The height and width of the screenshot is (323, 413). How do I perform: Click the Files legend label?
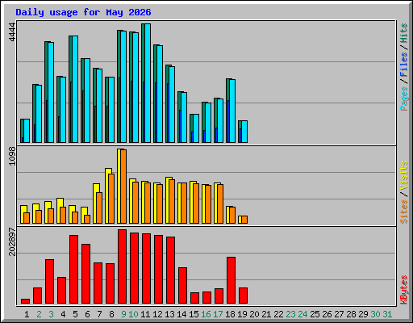click(x=403, y=65)
